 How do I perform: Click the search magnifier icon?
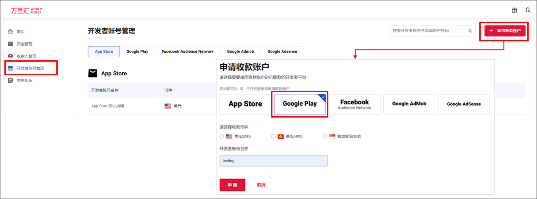pyautogui.click(x=470, y=31)
